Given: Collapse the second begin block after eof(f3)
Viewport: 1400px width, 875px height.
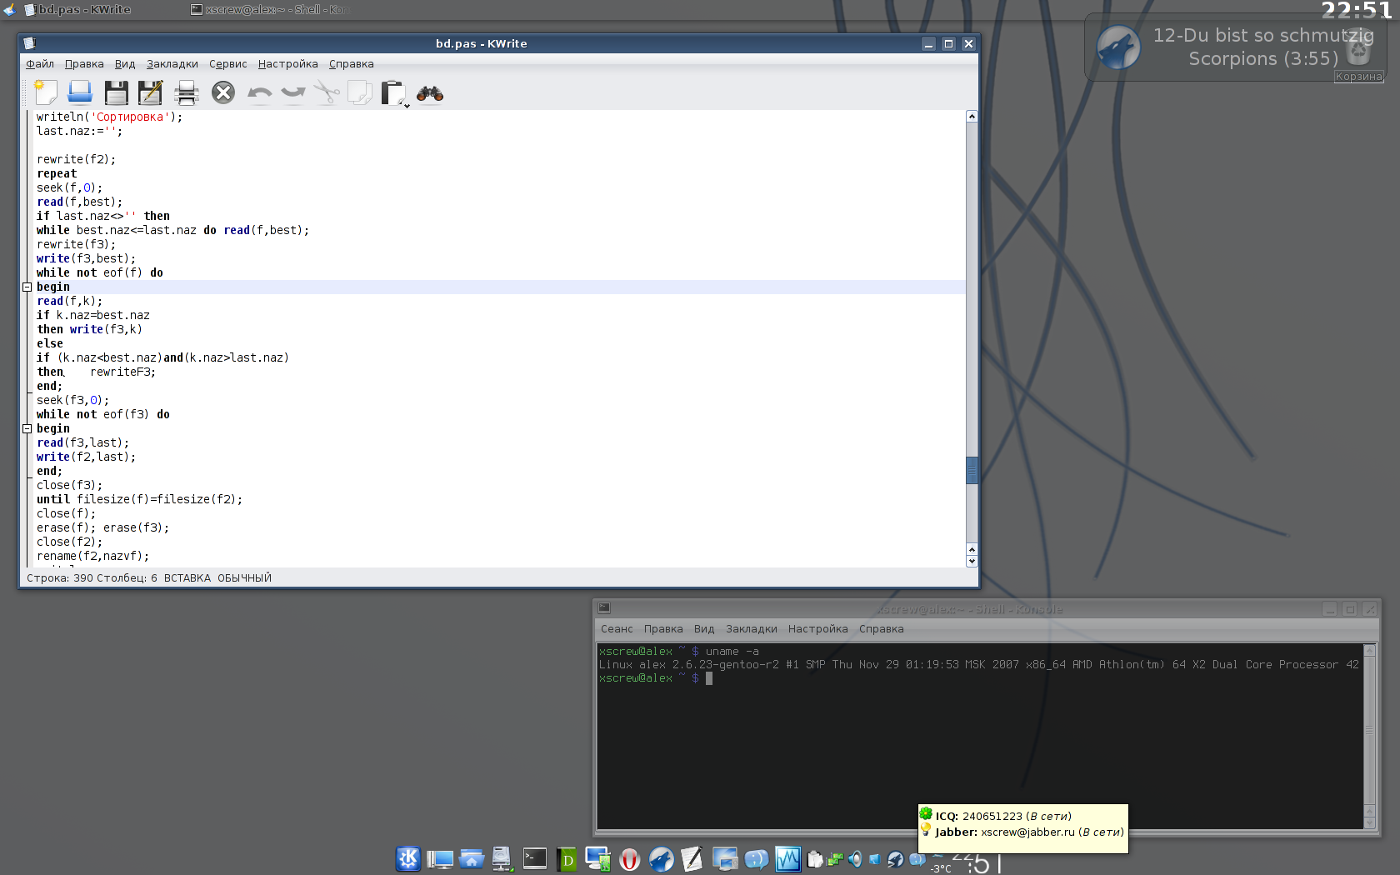Looking at the screenshot, I should pyautogui.click(x=27, y=428).
